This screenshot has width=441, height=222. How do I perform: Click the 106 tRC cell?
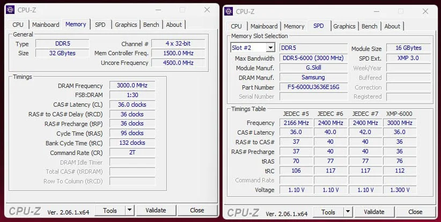point(296,171)
